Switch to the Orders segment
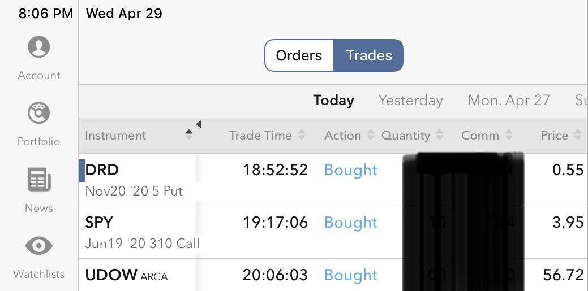This screenshot has height=291, width=588. click(299, 55)
